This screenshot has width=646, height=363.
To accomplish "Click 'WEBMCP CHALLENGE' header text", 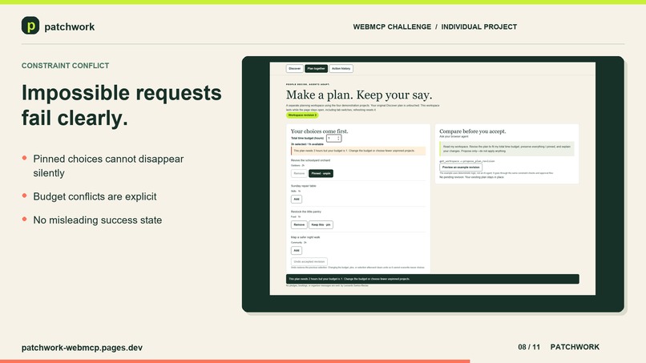I will (392, 26).
